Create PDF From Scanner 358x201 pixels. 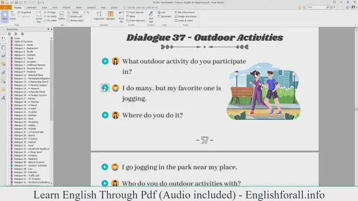[135, 12]
